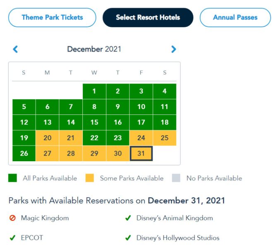This screenshot has width=278, height=248.
Task: Click green All Parks Available swatch
Action: (13, 178)
